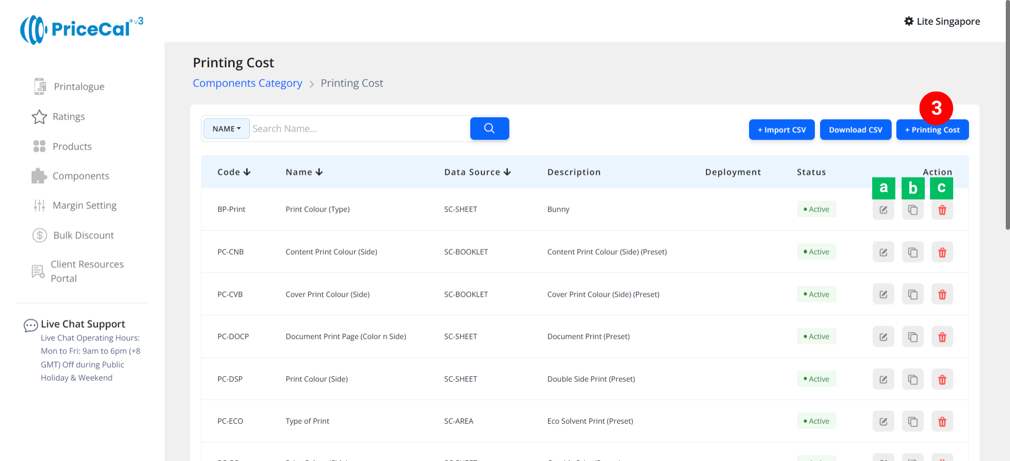Image resolution: width=1010 pixels, height=461 pixels.
Task: Click the PriceCal logo
Action: click(x=82, y=29)
